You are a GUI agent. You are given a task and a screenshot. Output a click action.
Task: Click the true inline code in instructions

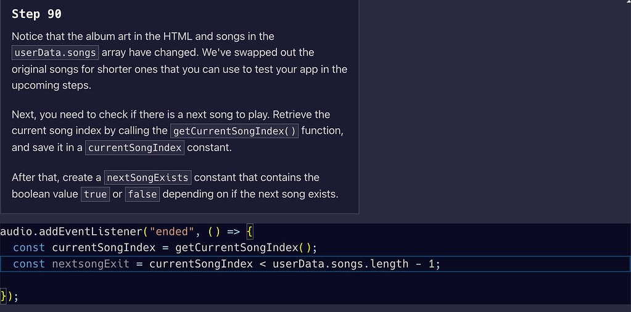point(96,194)
